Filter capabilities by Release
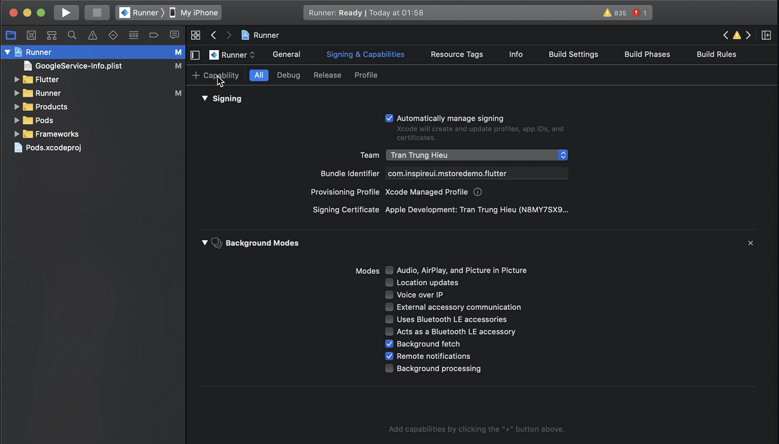 [327, 75]
